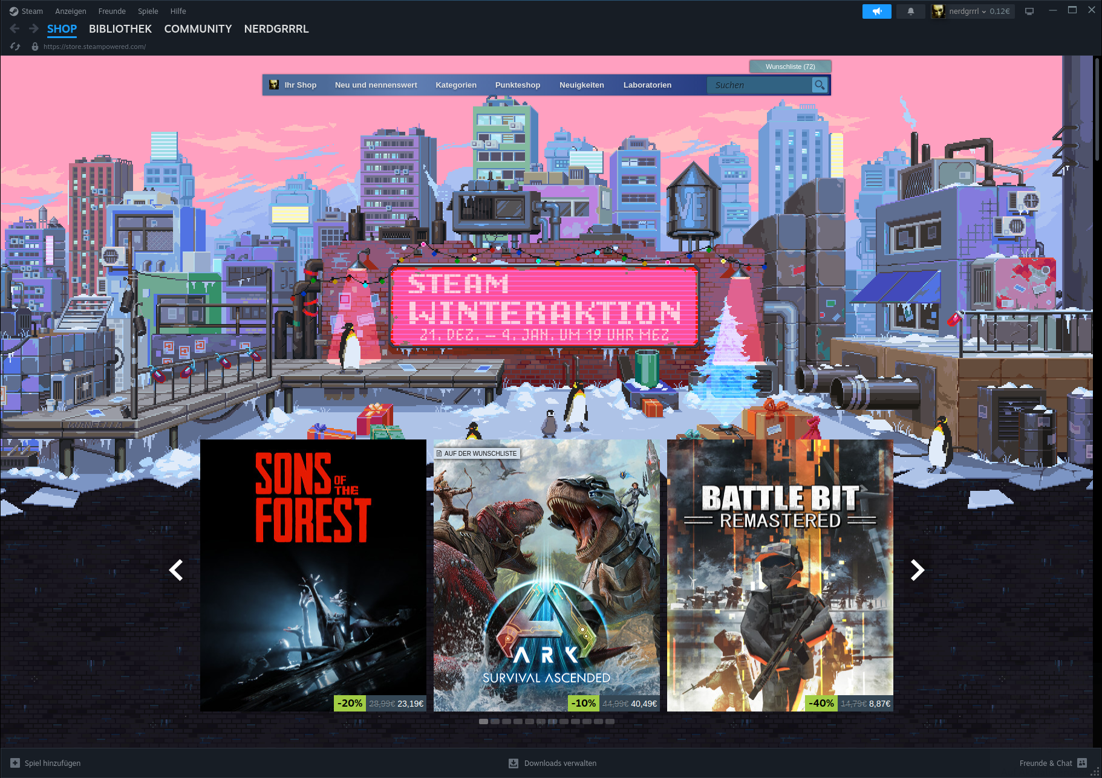Open the Anzeigen menu
1102x778 pixels.
click(x=70, y=11)
